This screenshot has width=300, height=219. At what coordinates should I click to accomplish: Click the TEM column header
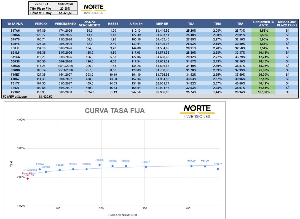click(217, 24)
